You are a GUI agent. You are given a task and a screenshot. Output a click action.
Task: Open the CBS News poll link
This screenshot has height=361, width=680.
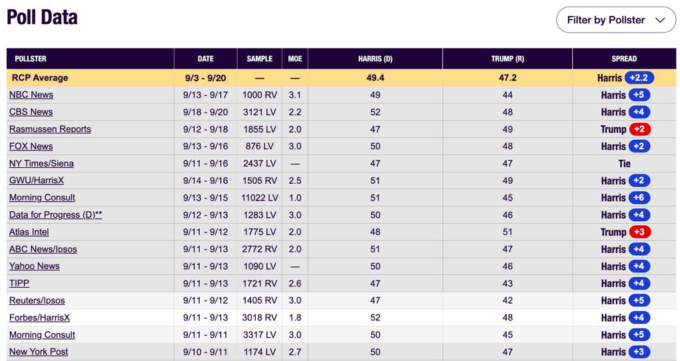31,112
